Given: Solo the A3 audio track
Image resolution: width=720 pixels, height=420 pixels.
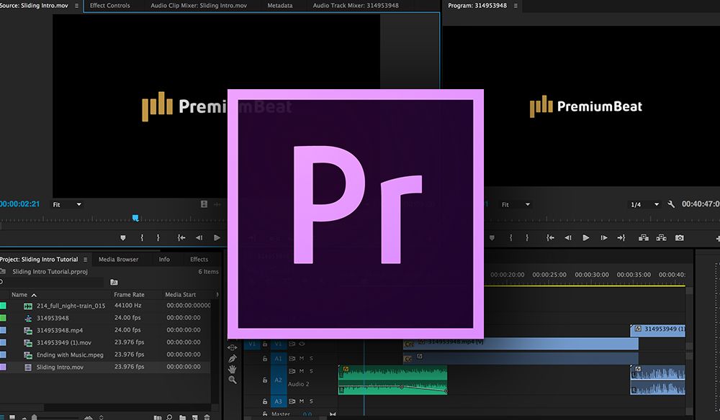Looking at the screenshot, I should point(311,400).
